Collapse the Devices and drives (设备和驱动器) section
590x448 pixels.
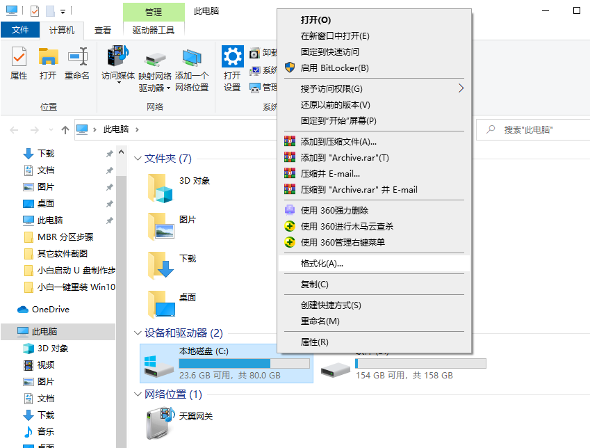(138, 333)
